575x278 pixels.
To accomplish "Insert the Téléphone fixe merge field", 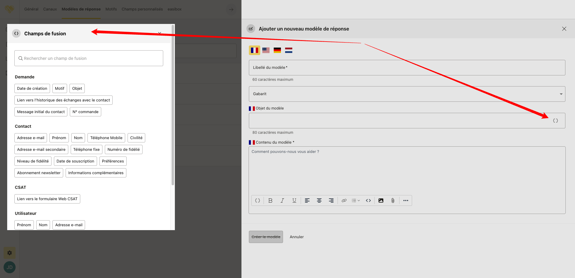I will 87,149.
